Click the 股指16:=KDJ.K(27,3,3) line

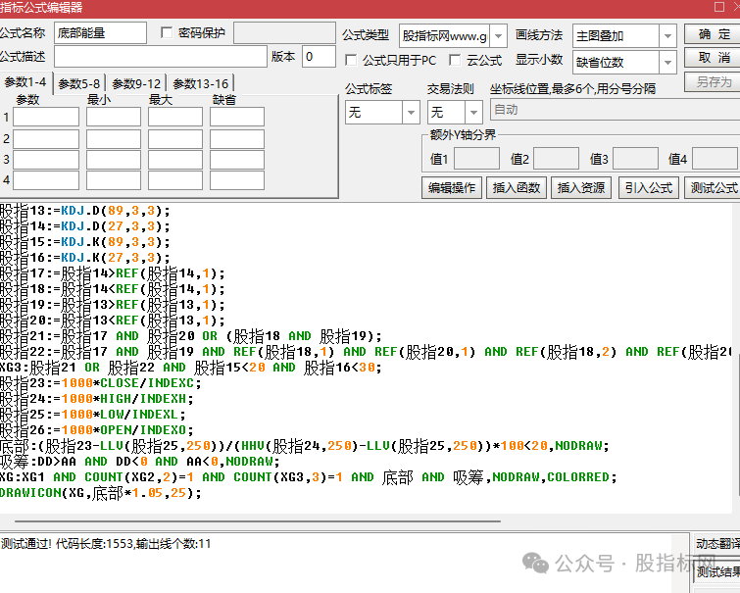click(x=85, y=258)
